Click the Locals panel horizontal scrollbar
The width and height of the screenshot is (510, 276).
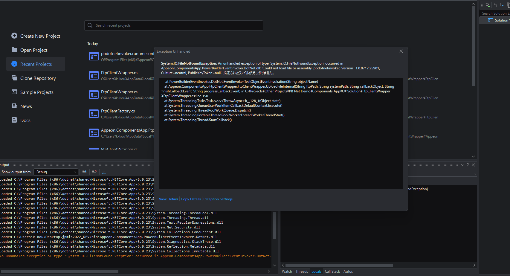[339, 265]
